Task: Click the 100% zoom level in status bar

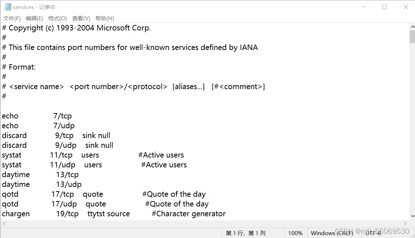Action: click(x=295, y=233)
